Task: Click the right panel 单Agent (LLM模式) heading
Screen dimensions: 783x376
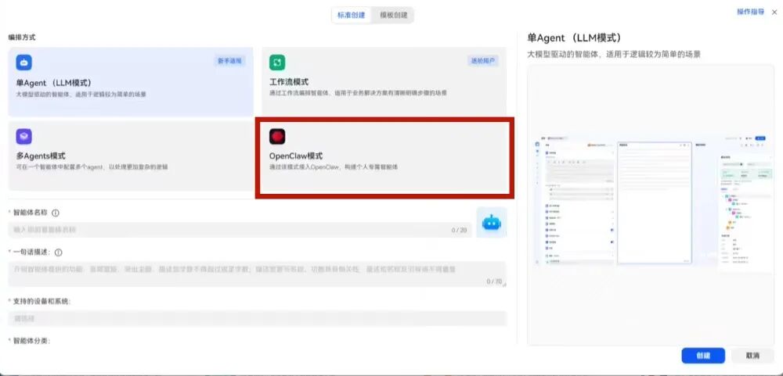Action: [x=574, y=38]
